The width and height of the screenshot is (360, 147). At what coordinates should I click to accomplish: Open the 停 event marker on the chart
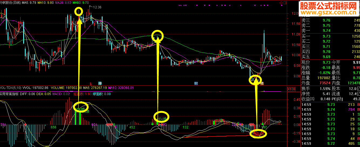coord(100,83)
